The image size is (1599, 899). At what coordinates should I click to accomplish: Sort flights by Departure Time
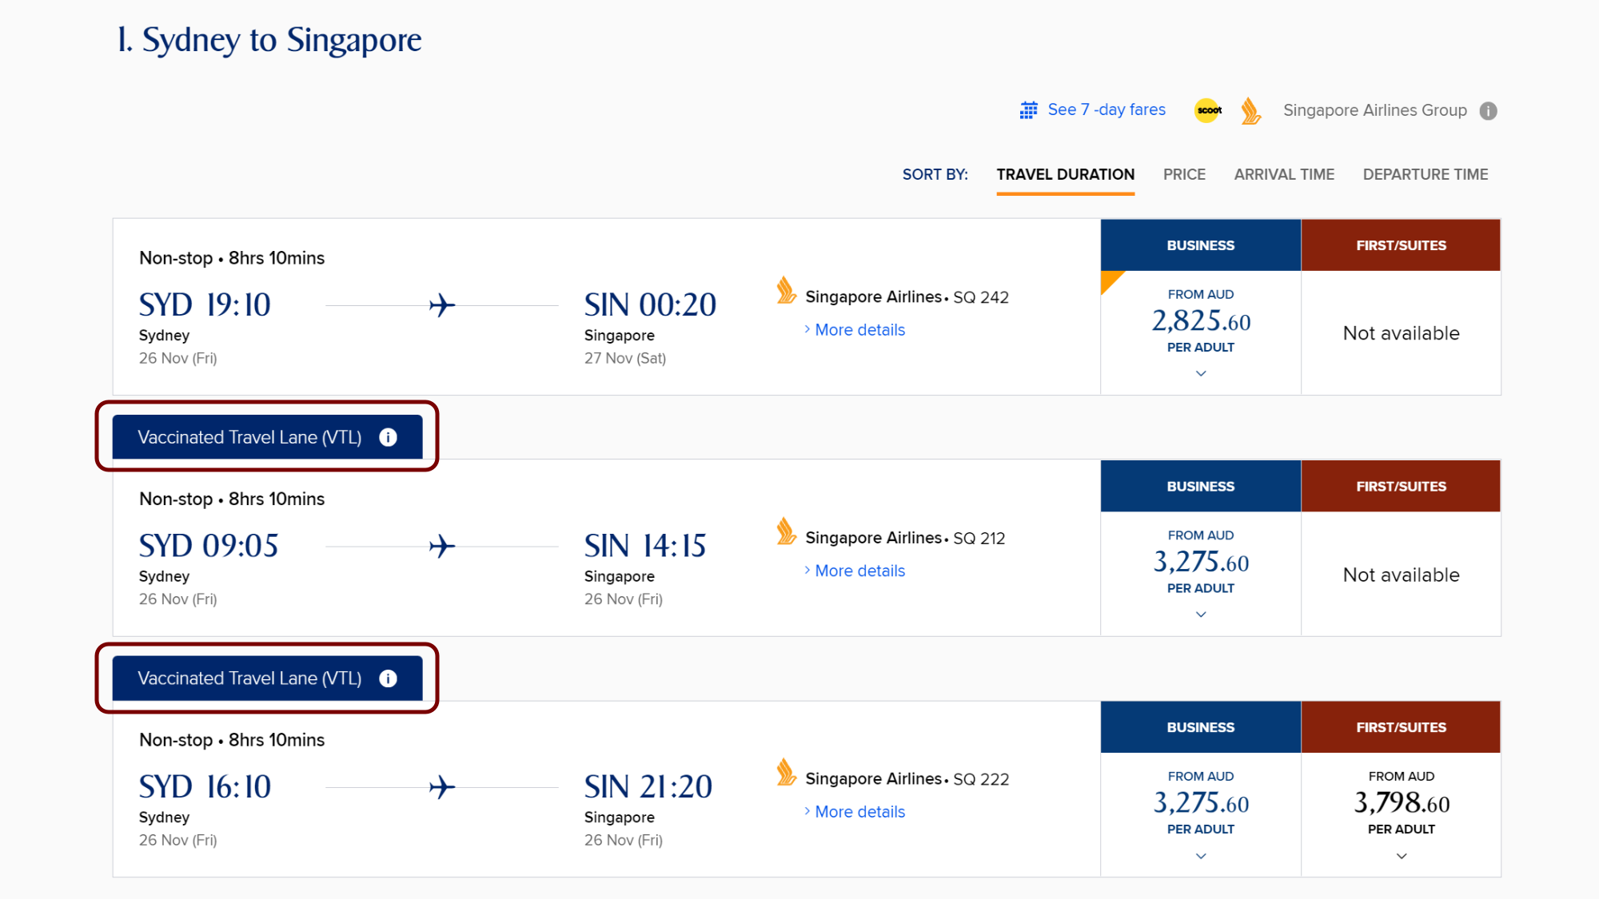[1426, 174]
